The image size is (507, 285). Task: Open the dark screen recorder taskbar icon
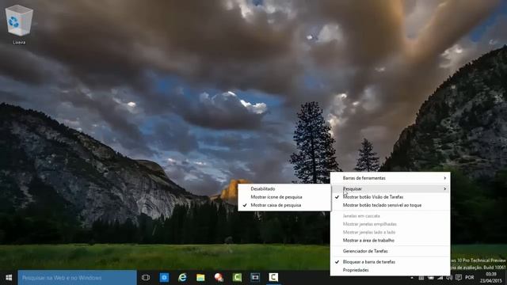[x=255, y=278]
